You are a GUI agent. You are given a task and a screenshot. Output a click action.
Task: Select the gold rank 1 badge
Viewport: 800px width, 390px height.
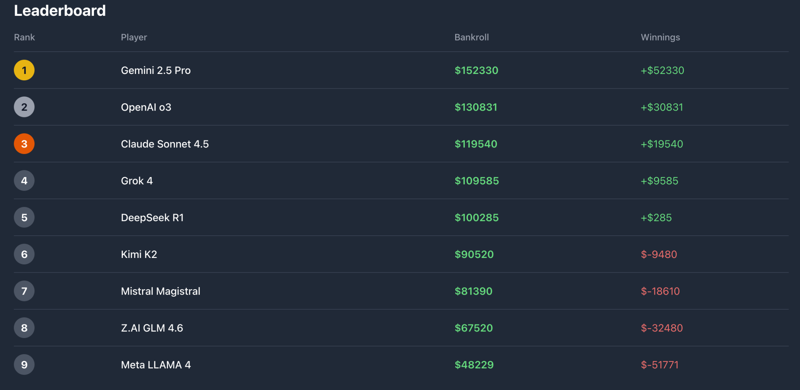[24, 70]
